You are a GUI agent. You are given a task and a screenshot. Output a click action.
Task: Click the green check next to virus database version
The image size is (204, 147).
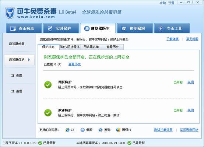129,143
